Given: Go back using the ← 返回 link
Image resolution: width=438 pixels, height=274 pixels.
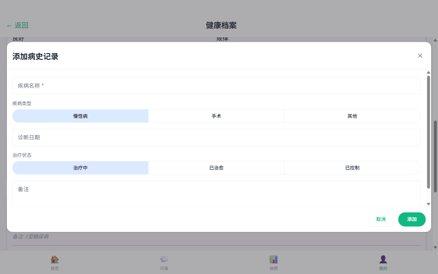Looking at the screenshot, I should pos(17,25).
